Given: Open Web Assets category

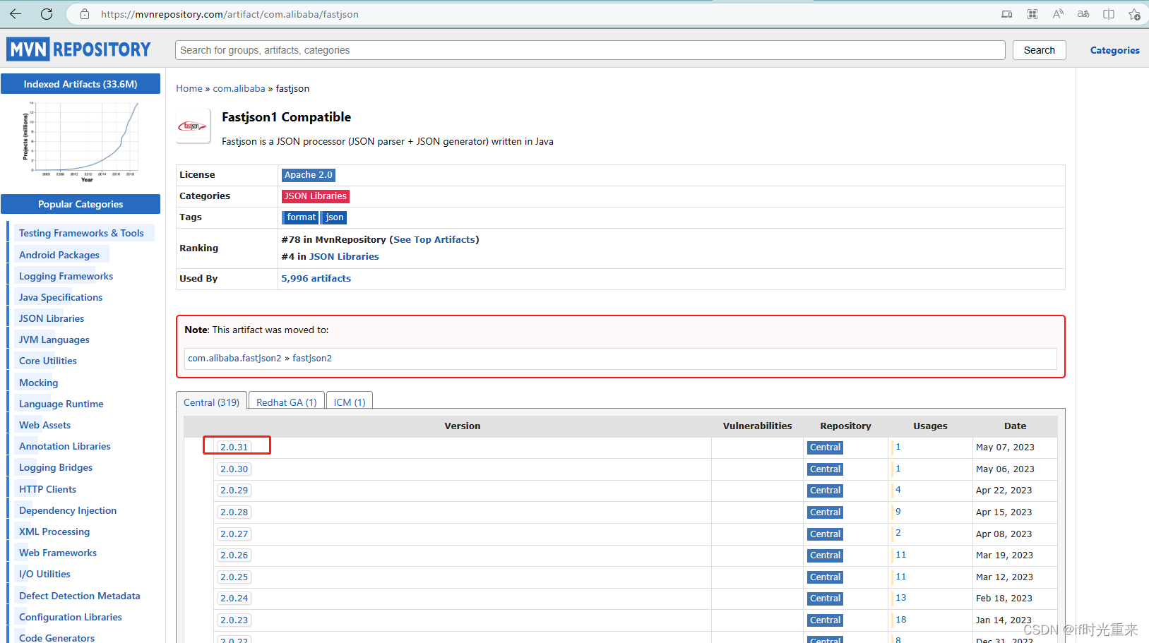Looking at the screenshot, I should click(45, 425).
